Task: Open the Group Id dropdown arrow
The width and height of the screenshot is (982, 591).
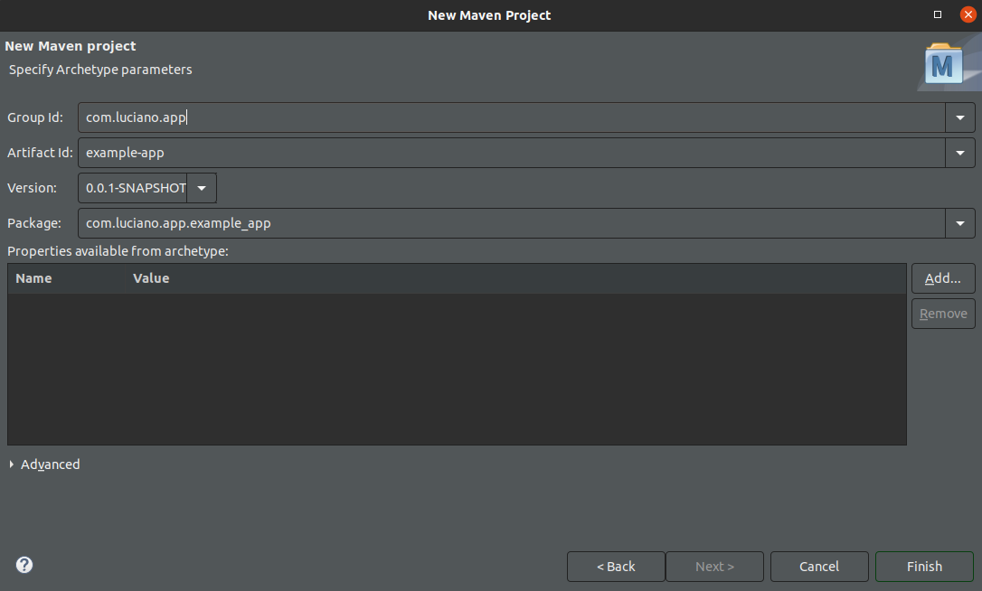Action: (x=959, y=117)
